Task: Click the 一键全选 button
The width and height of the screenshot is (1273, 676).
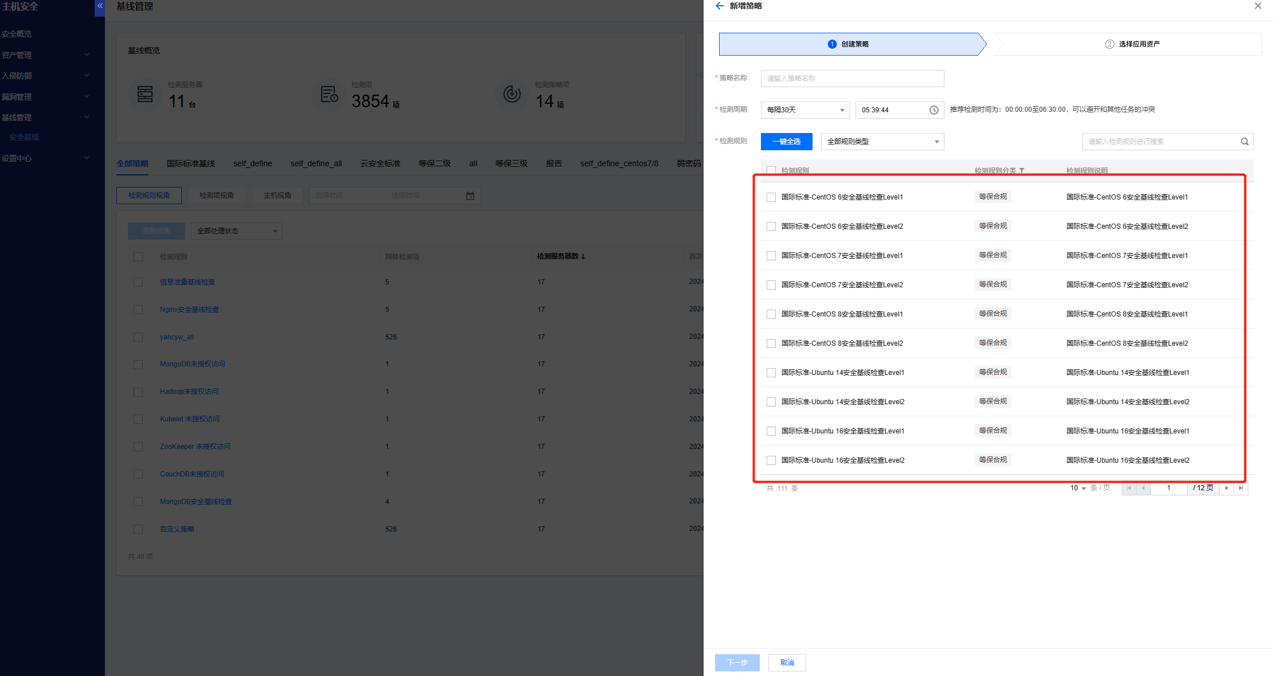Action: (x=786, y=142)
